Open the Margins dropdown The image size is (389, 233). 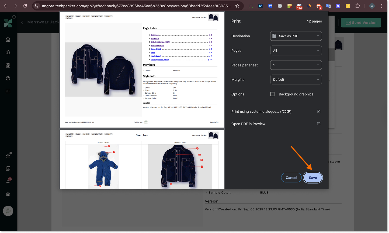[296, 80]
